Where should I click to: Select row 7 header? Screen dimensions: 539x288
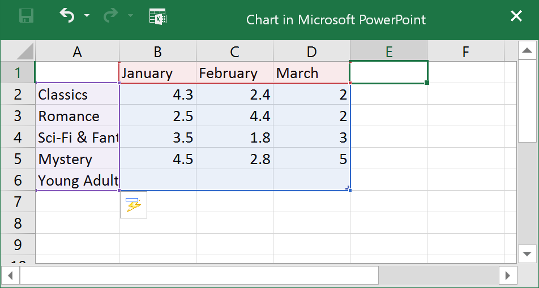(x=18, y=202)
